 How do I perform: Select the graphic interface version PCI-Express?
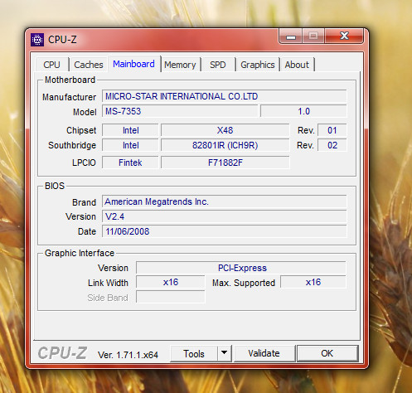point(241,268)
